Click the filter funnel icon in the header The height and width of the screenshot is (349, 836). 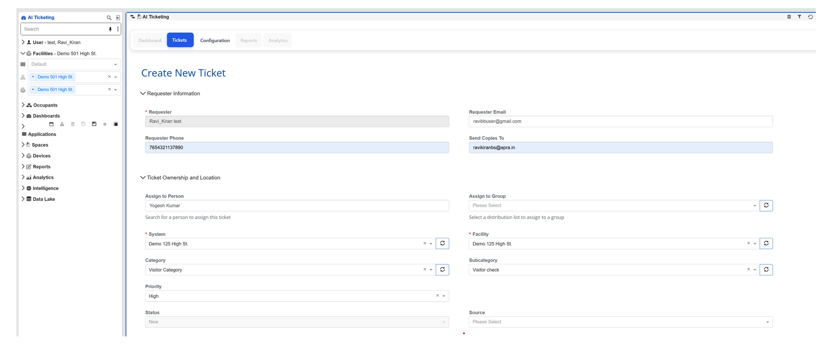799,17
